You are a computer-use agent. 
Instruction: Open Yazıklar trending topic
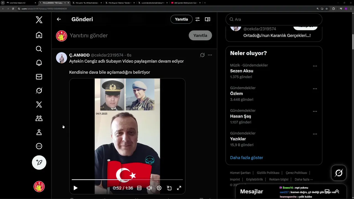[238, 139]
